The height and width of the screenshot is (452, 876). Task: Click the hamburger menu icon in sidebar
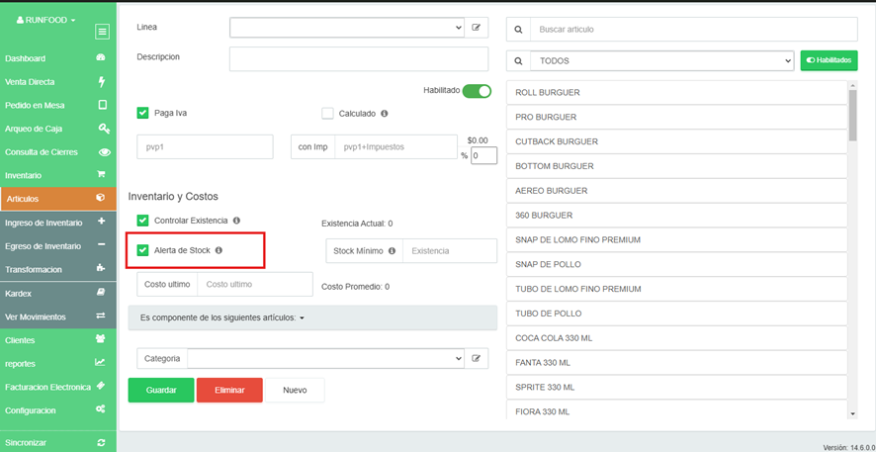[102, 32]
